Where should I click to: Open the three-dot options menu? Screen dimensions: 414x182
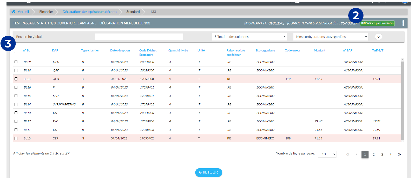point(403,23)
